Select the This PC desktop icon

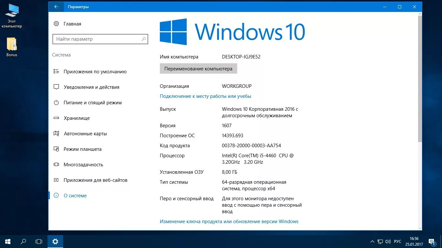(12, 16)
